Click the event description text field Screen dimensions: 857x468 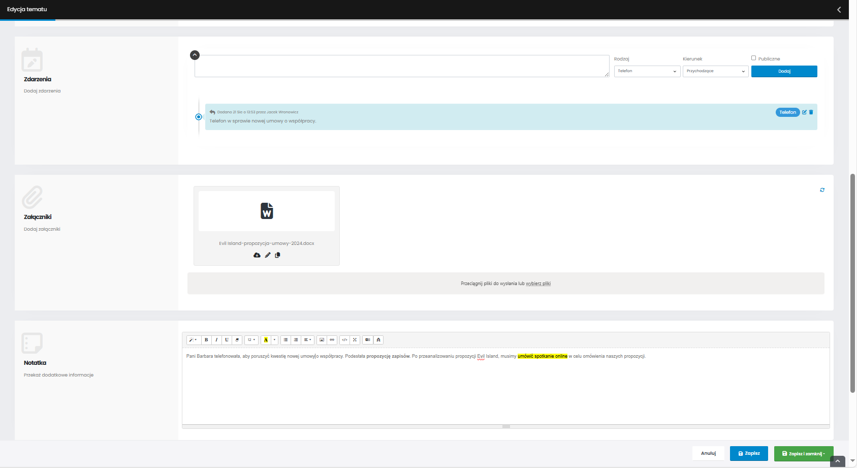[401, 66]
